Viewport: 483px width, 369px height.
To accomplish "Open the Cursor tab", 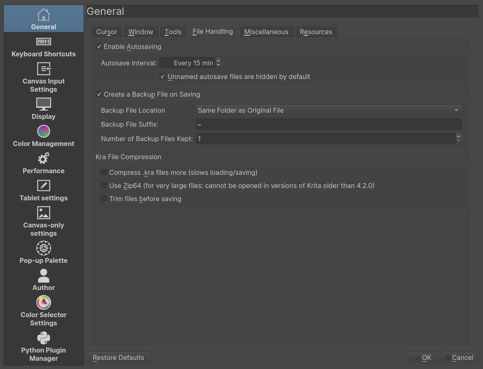I will [x=106, y=31].
